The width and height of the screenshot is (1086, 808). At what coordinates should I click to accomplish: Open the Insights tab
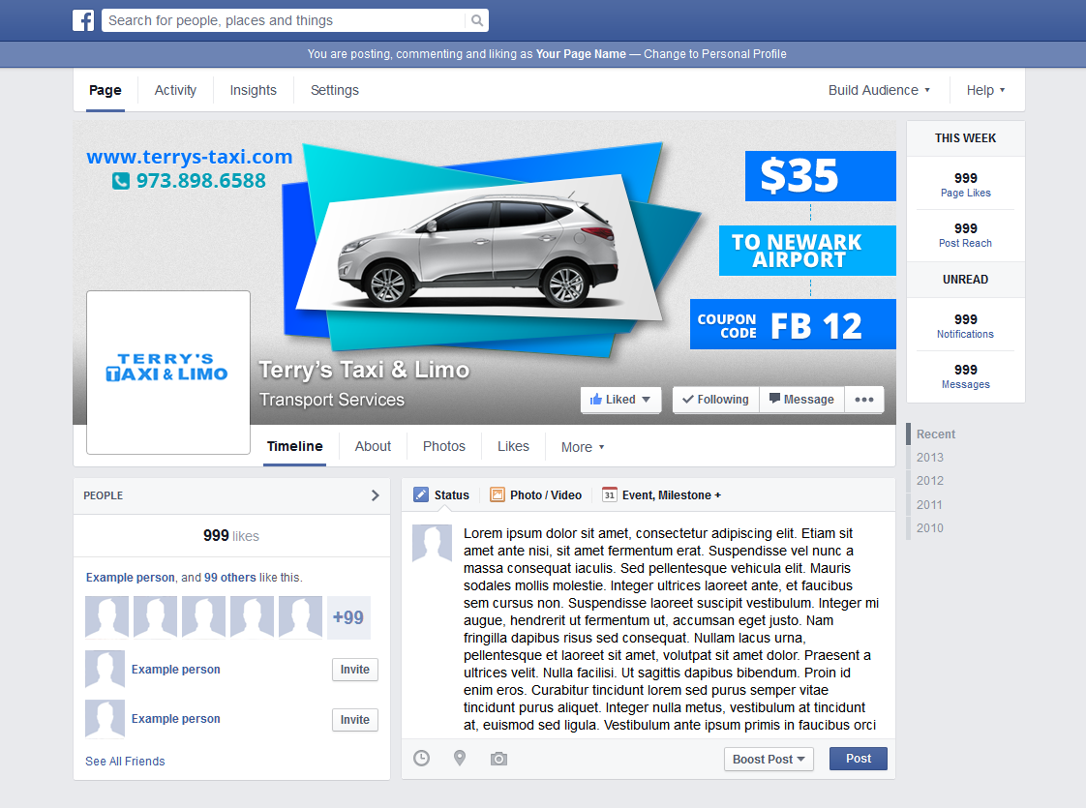[x=253, y=90]
